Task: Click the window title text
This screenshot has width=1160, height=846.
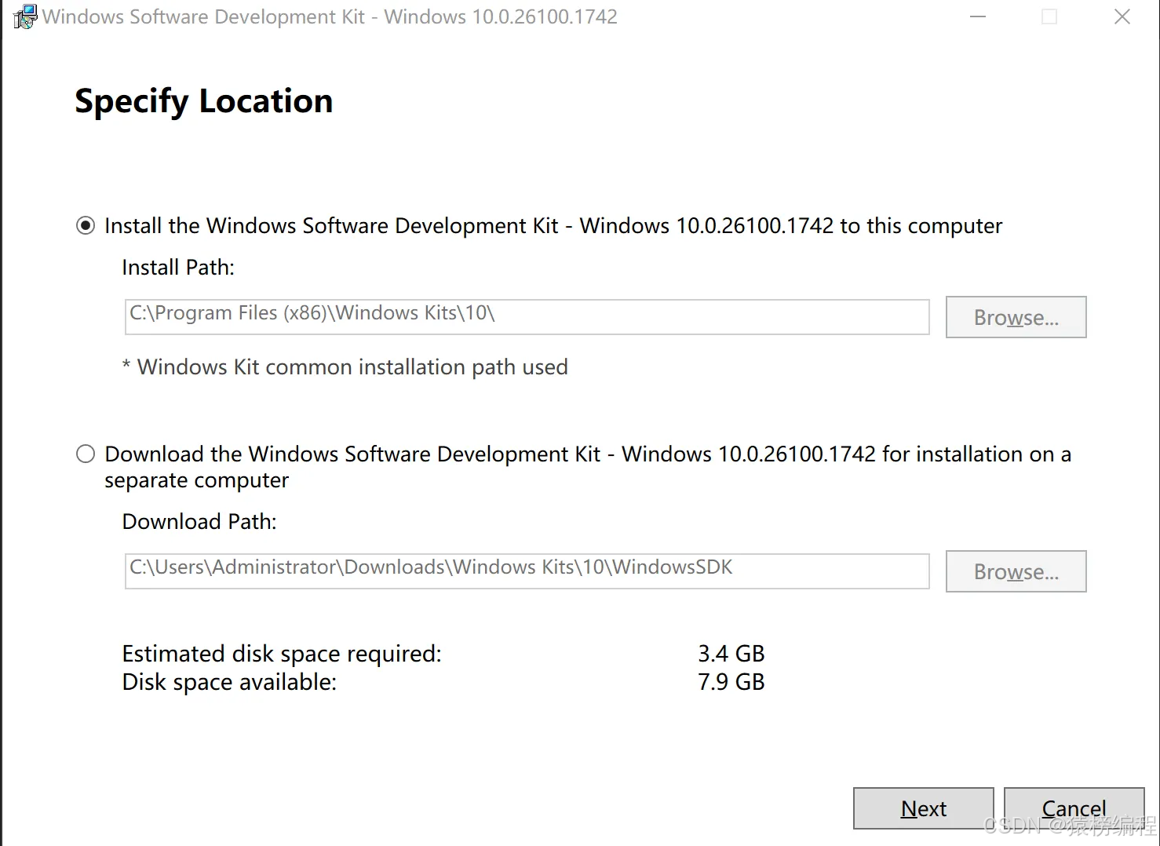Action: click(x=330, y=16)
